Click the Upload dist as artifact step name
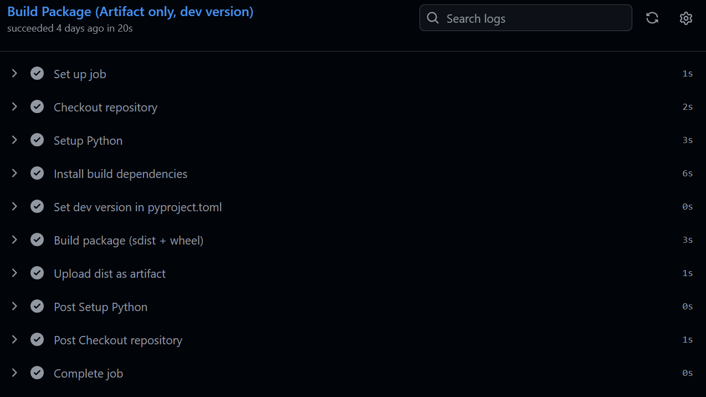Screen dimensions: 706x397 tap(110, 273)
